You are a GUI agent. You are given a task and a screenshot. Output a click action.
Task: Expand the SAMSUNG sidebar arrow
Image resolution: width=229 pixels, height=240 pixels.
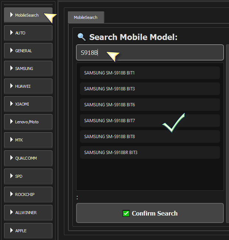tap(11, 68)
